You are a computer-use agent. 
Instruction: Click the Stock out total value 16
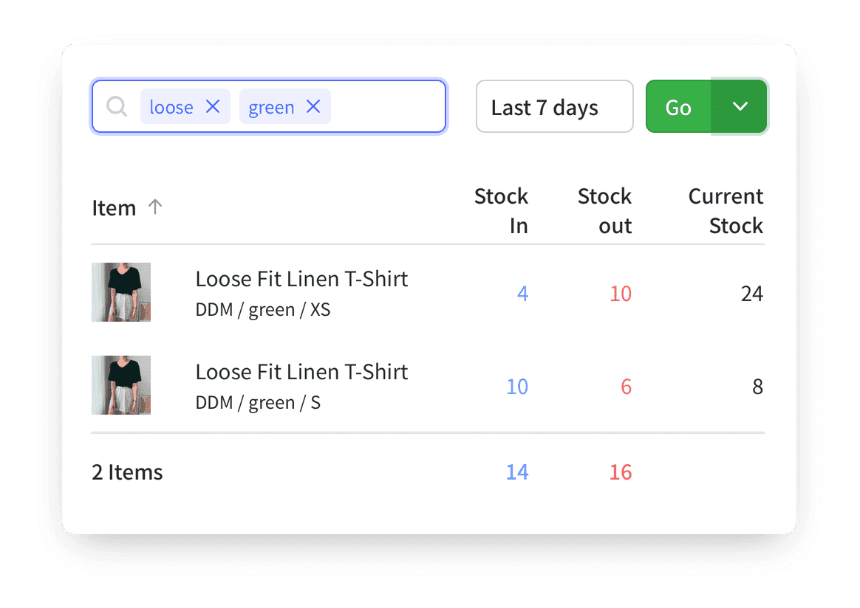pyautogui.click(x=621, y=471)
